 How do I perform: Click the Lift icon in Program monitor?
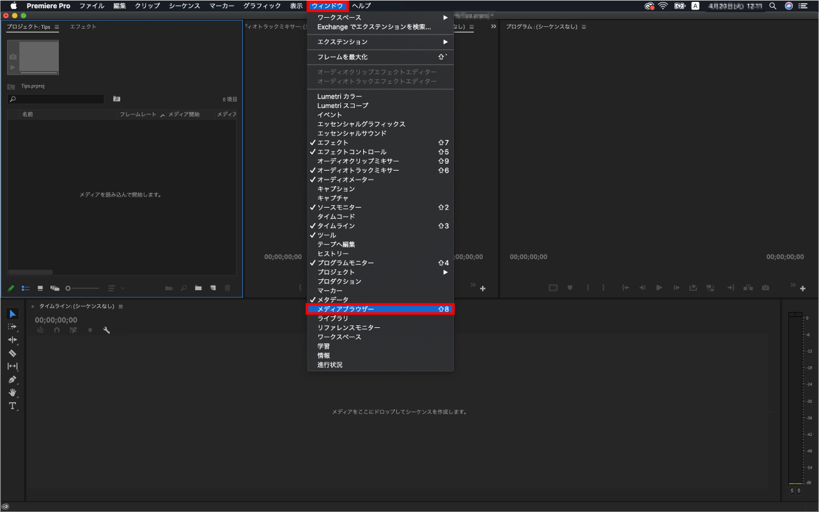pyautogui.click(x=693, y=288)
